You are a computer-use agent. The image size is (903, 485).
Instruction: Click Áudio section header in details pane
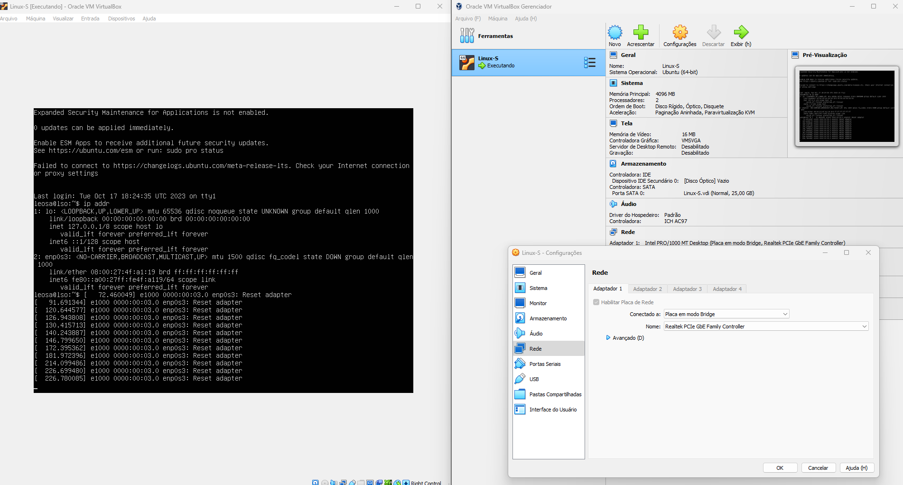coord(628,204)
